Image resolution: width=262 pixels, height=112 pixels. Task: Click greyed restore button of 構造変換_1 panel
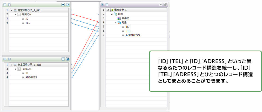coord(165,5)
